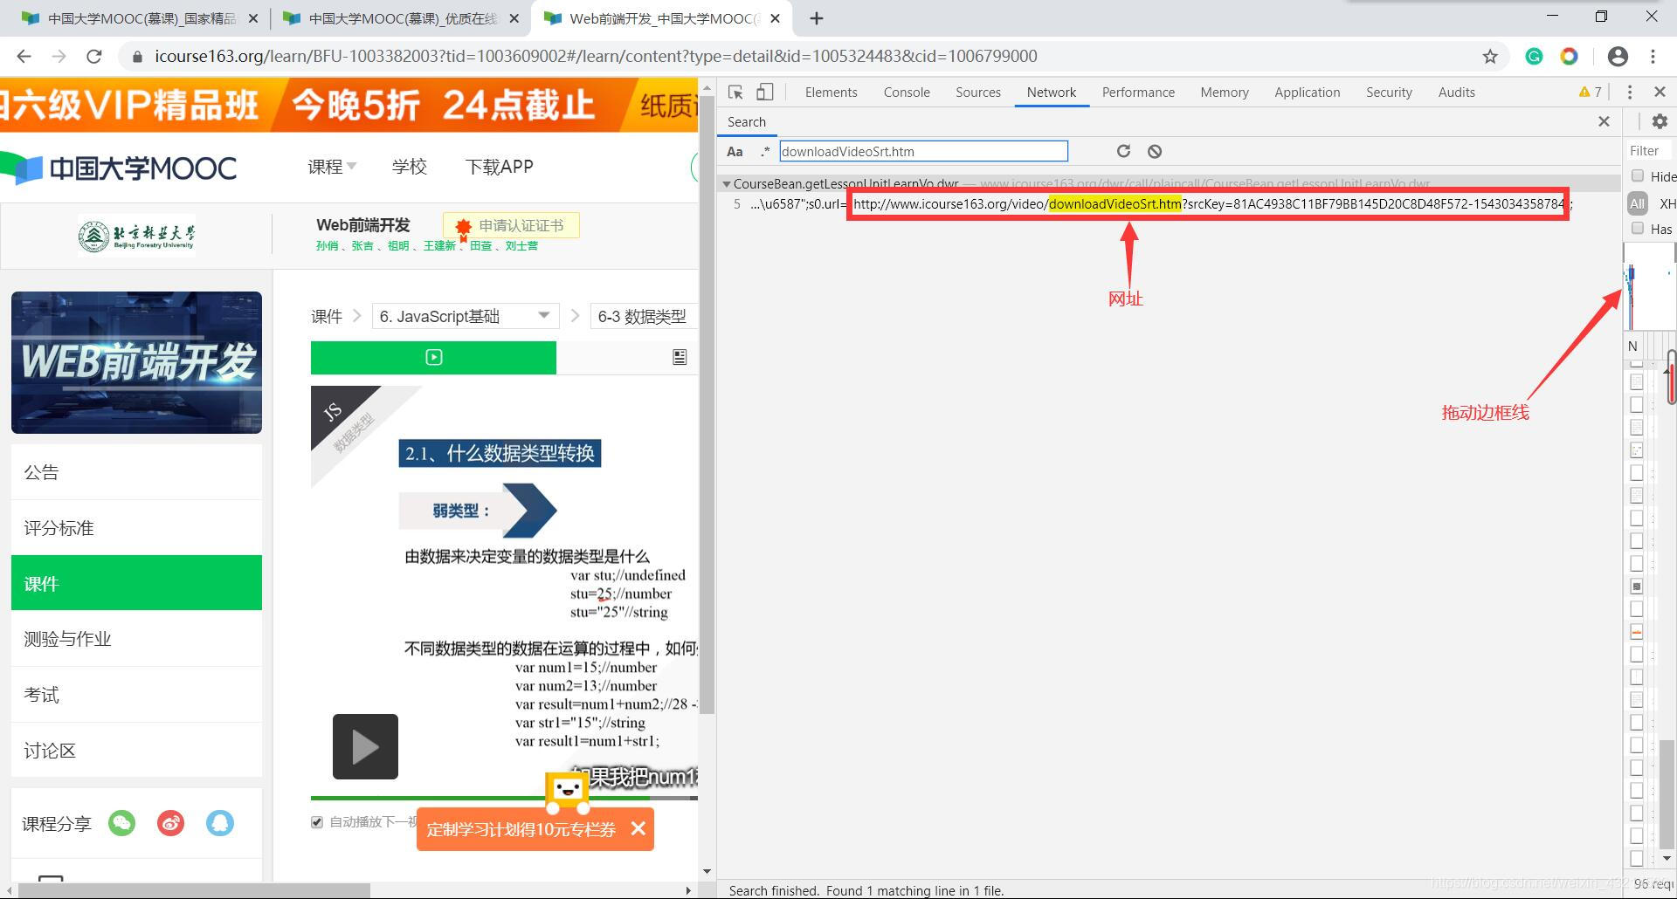This screenshot has width=1677, height=899.
Task: Switch to the Elements tab
Action: coord(831,92)
